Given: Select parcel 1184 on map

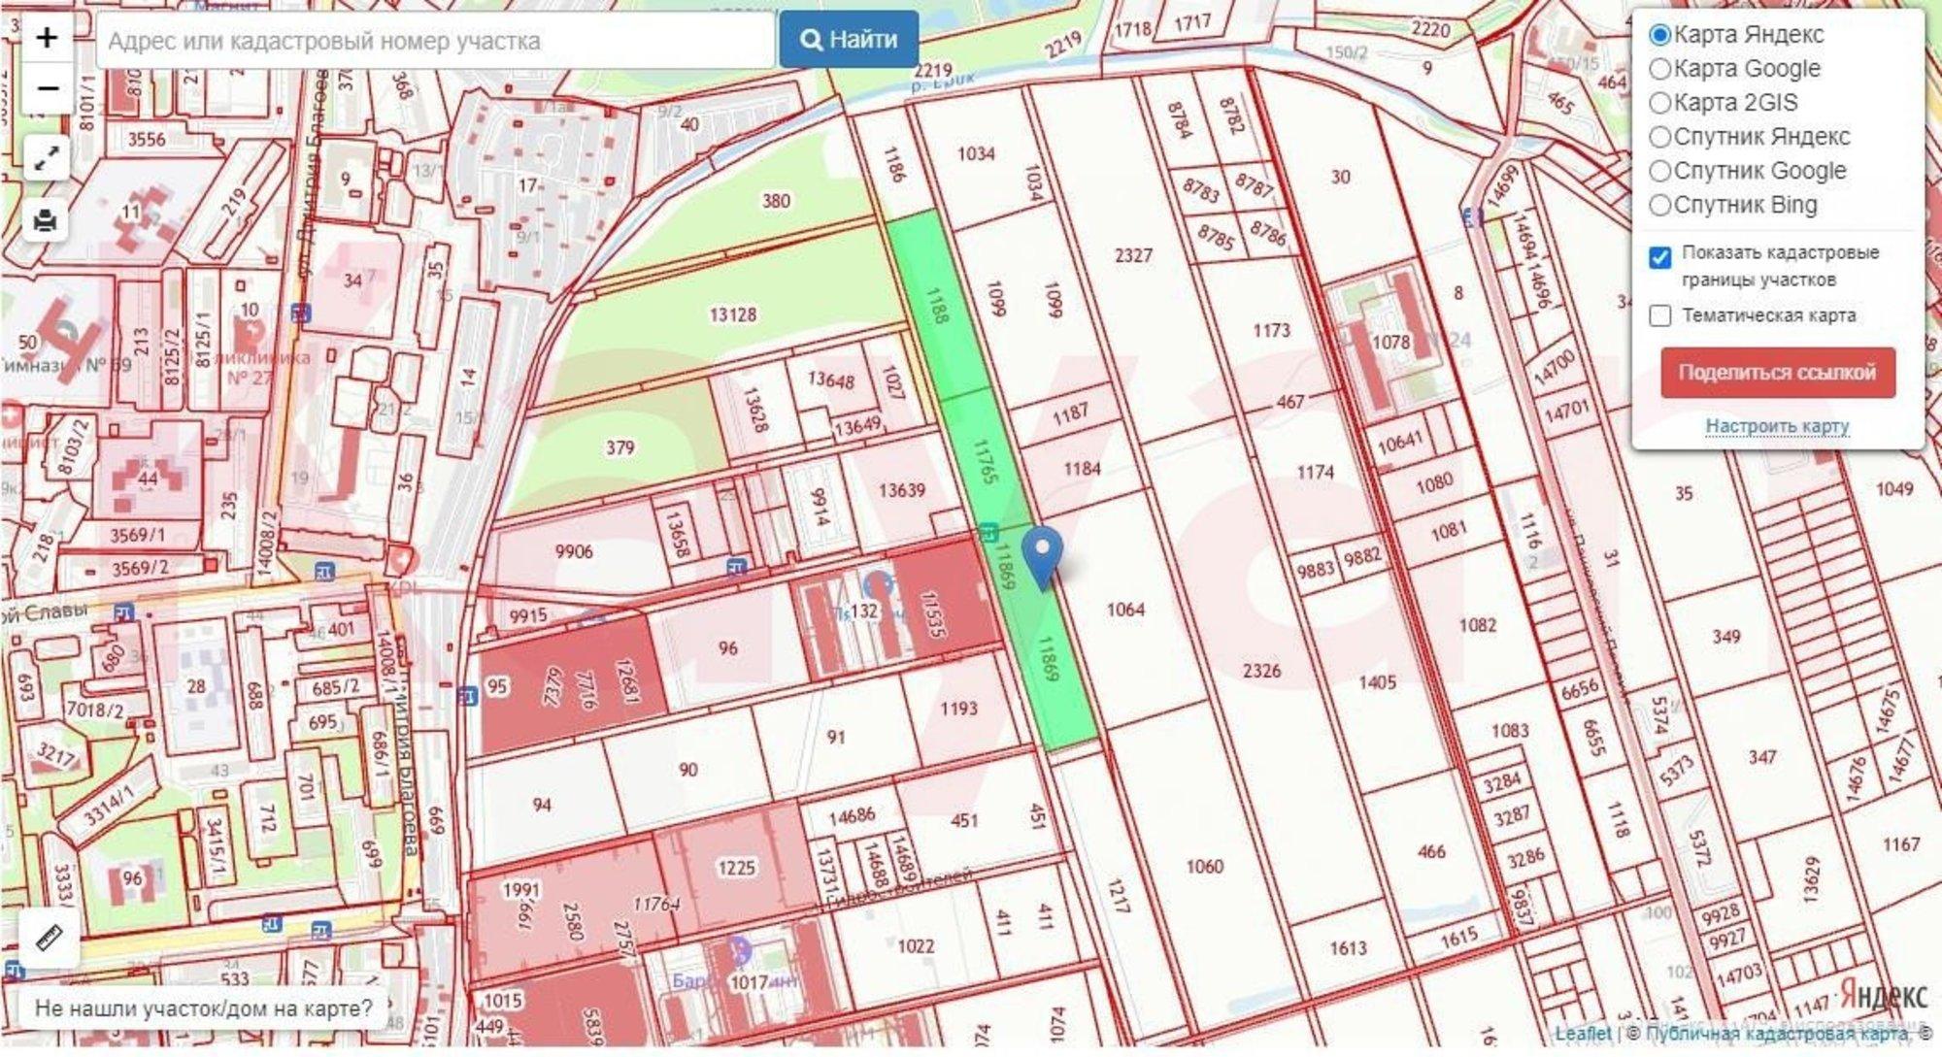Looking at the screenshot, I should [x=1082, y=469].
